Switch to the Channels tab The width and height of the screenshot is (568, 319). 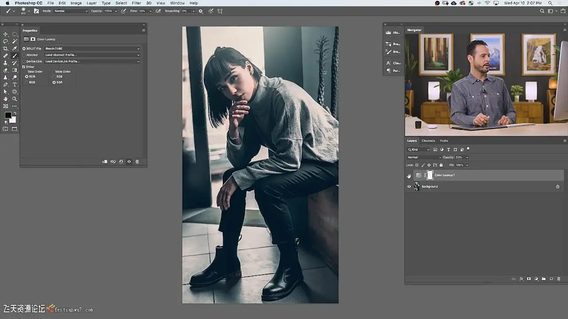428,141
